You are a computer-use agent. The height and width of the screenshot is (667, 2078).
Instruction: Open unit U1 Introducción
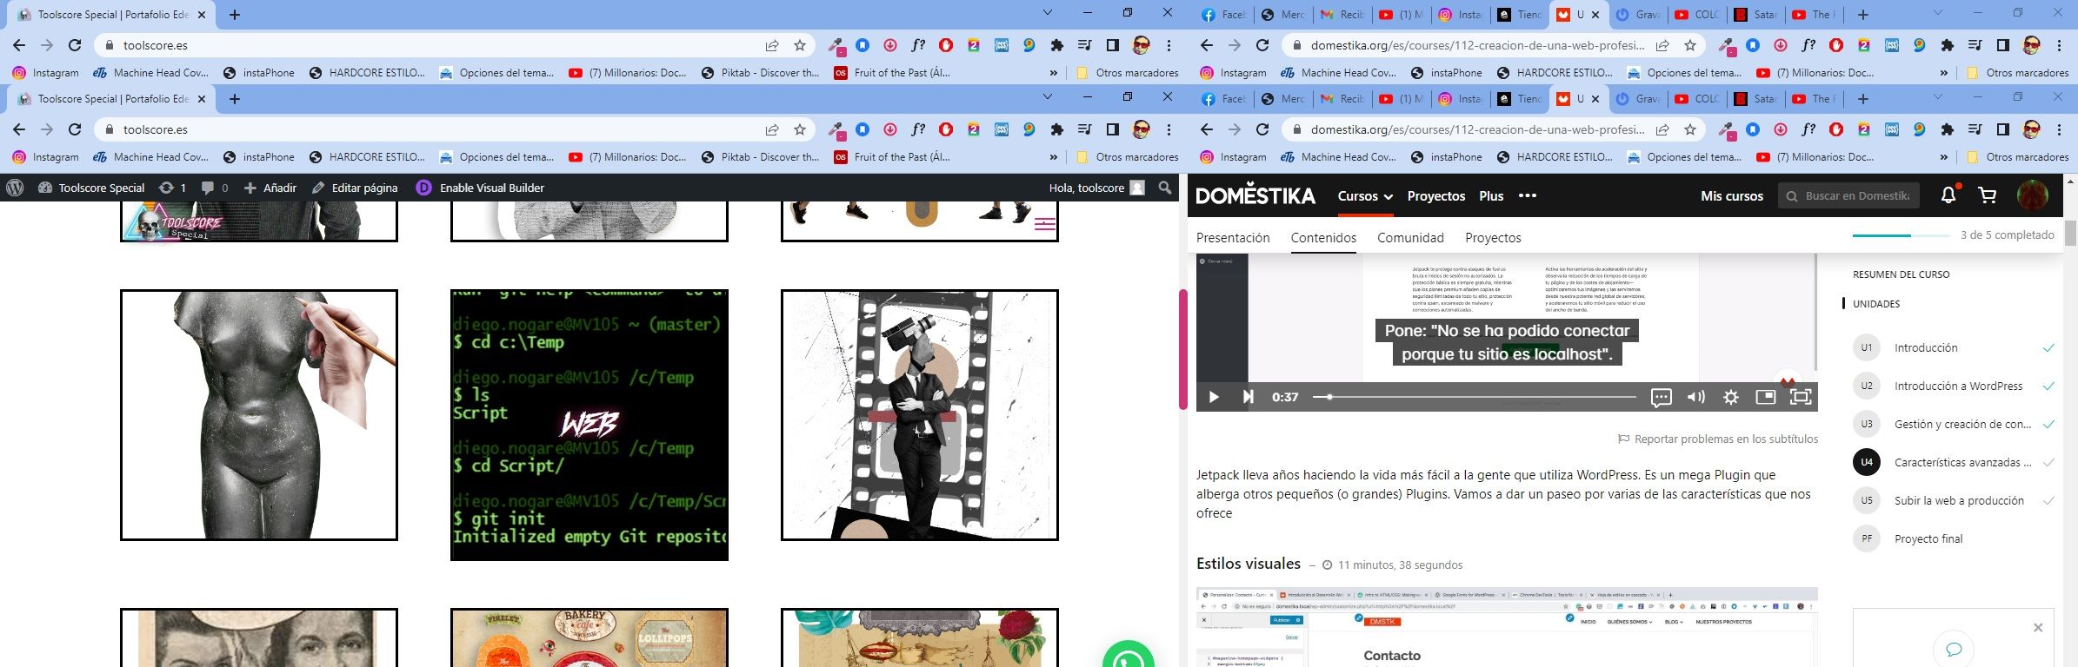pyautogui.click(x=1955, y=347)
